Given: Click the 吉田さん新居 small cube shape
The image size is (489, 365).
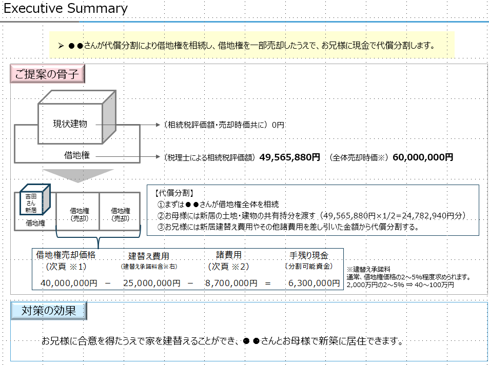Looking at the screenshot, I should 34,199.
